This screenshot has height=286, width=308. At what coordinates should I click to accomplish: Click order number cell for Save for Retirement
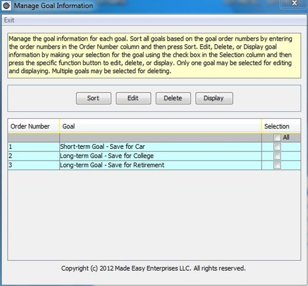coord(34,165)
